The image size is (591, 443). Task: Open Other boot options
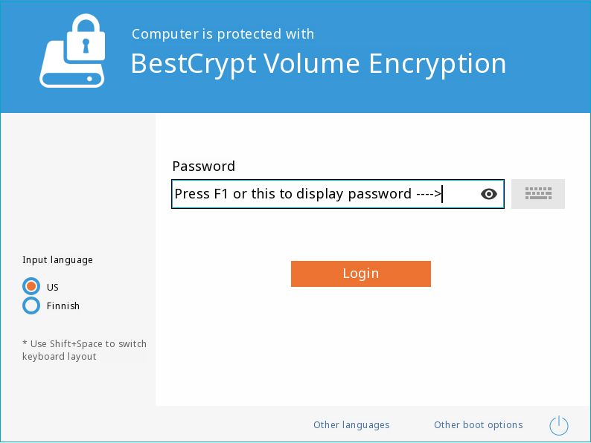tap(479, 425)
